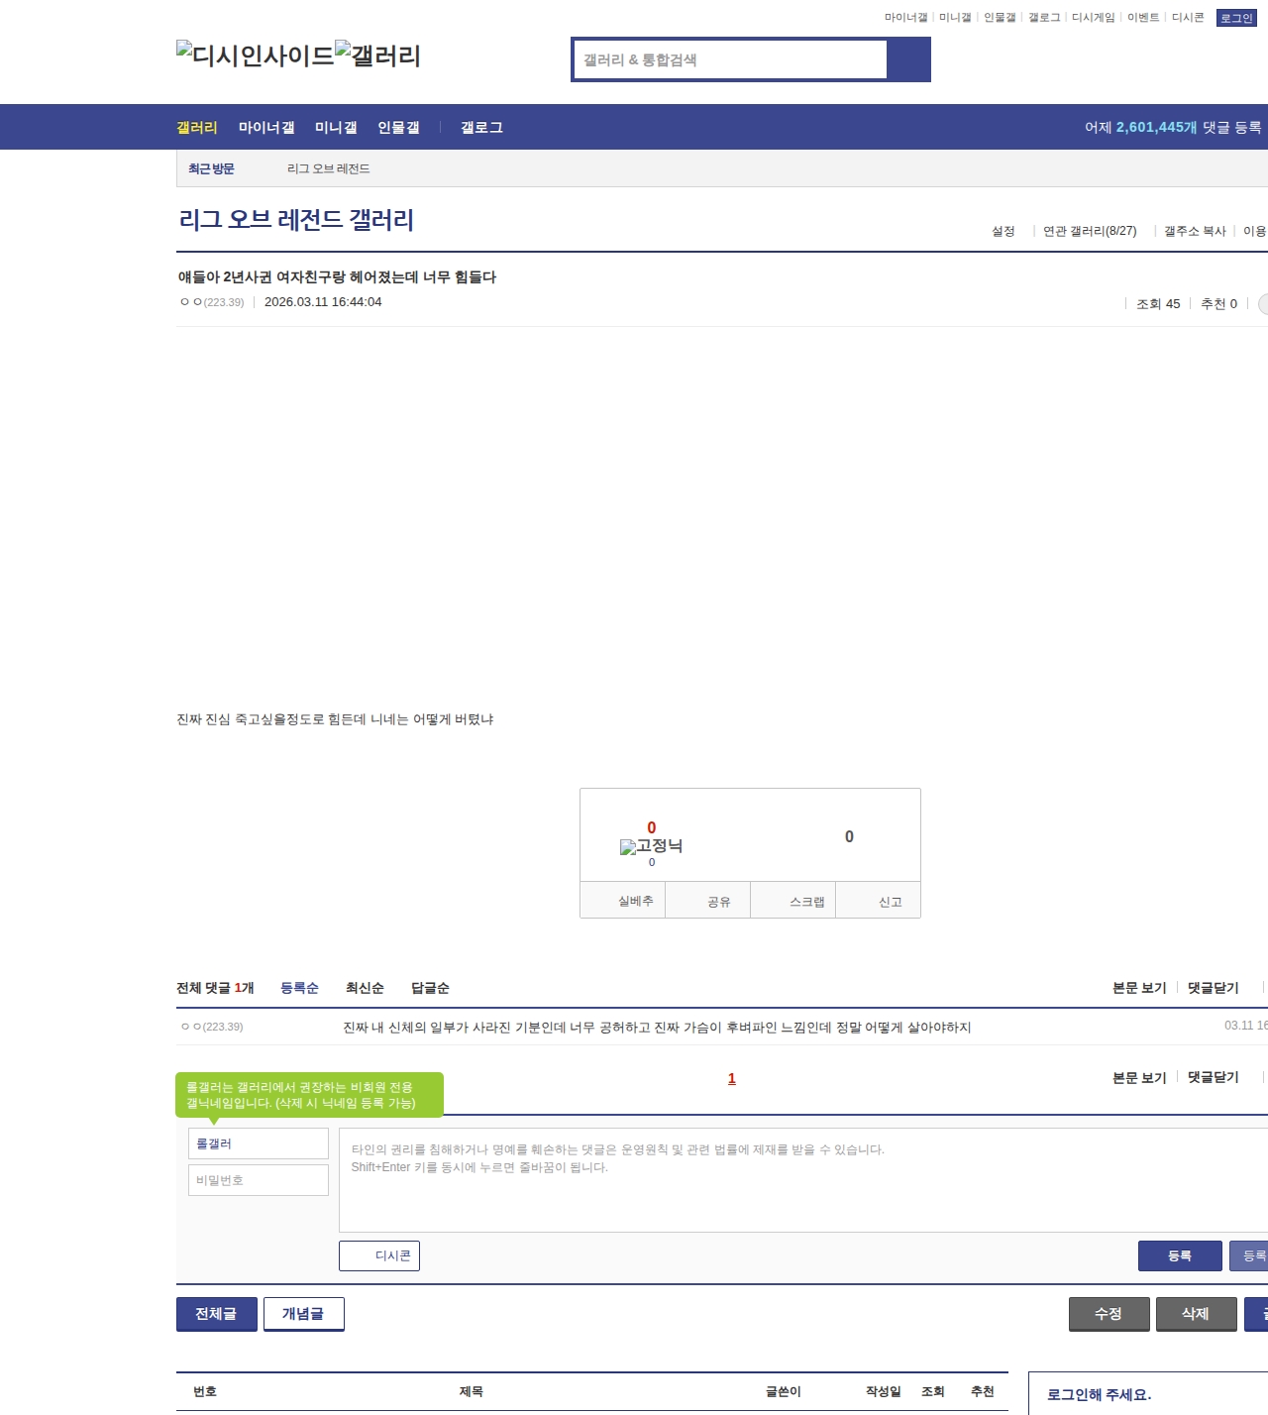Click the post title about 여자친구랑 헤어졌는데
Screen dimensions: 1268x1415
click(337, 277)
